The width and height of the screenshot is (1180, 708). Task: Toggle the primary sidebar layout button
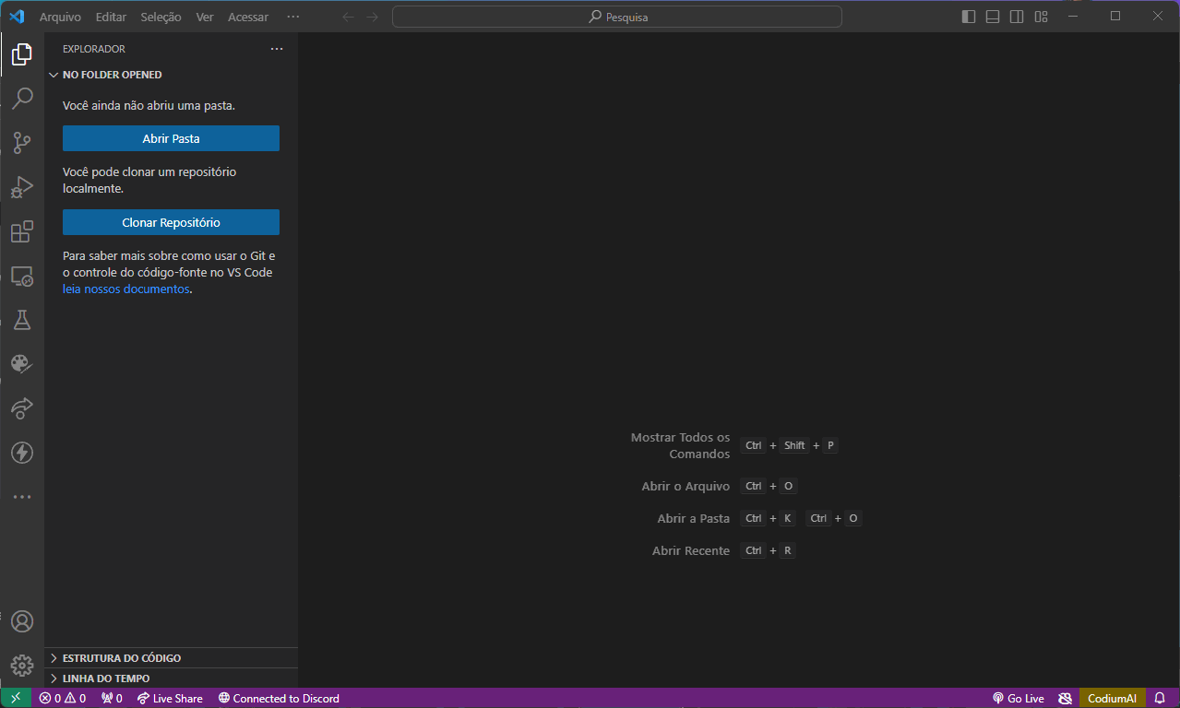[968, 17]
